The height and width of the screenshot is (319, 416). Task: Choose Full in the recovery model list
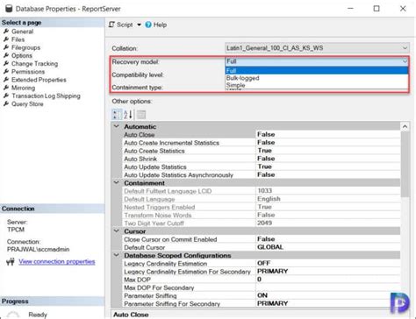[317, 70]
